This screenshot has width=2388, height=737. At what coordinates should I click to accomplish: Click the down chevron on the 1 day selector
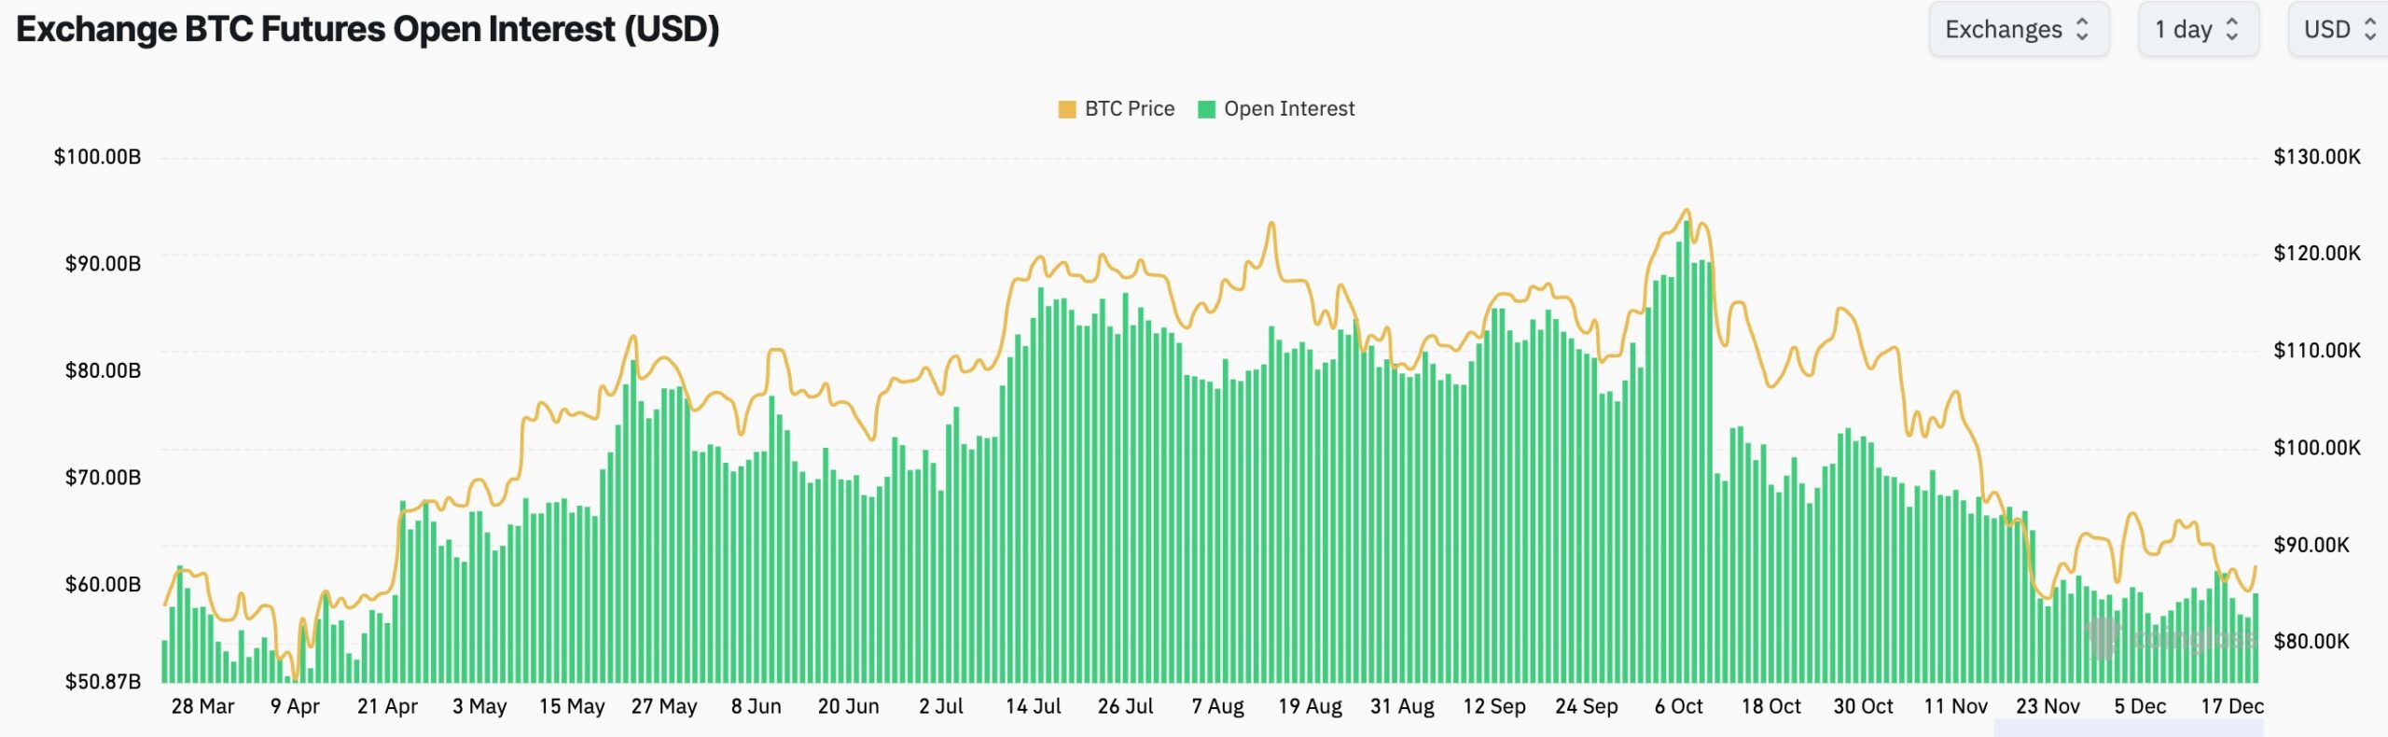[2231, 35]
